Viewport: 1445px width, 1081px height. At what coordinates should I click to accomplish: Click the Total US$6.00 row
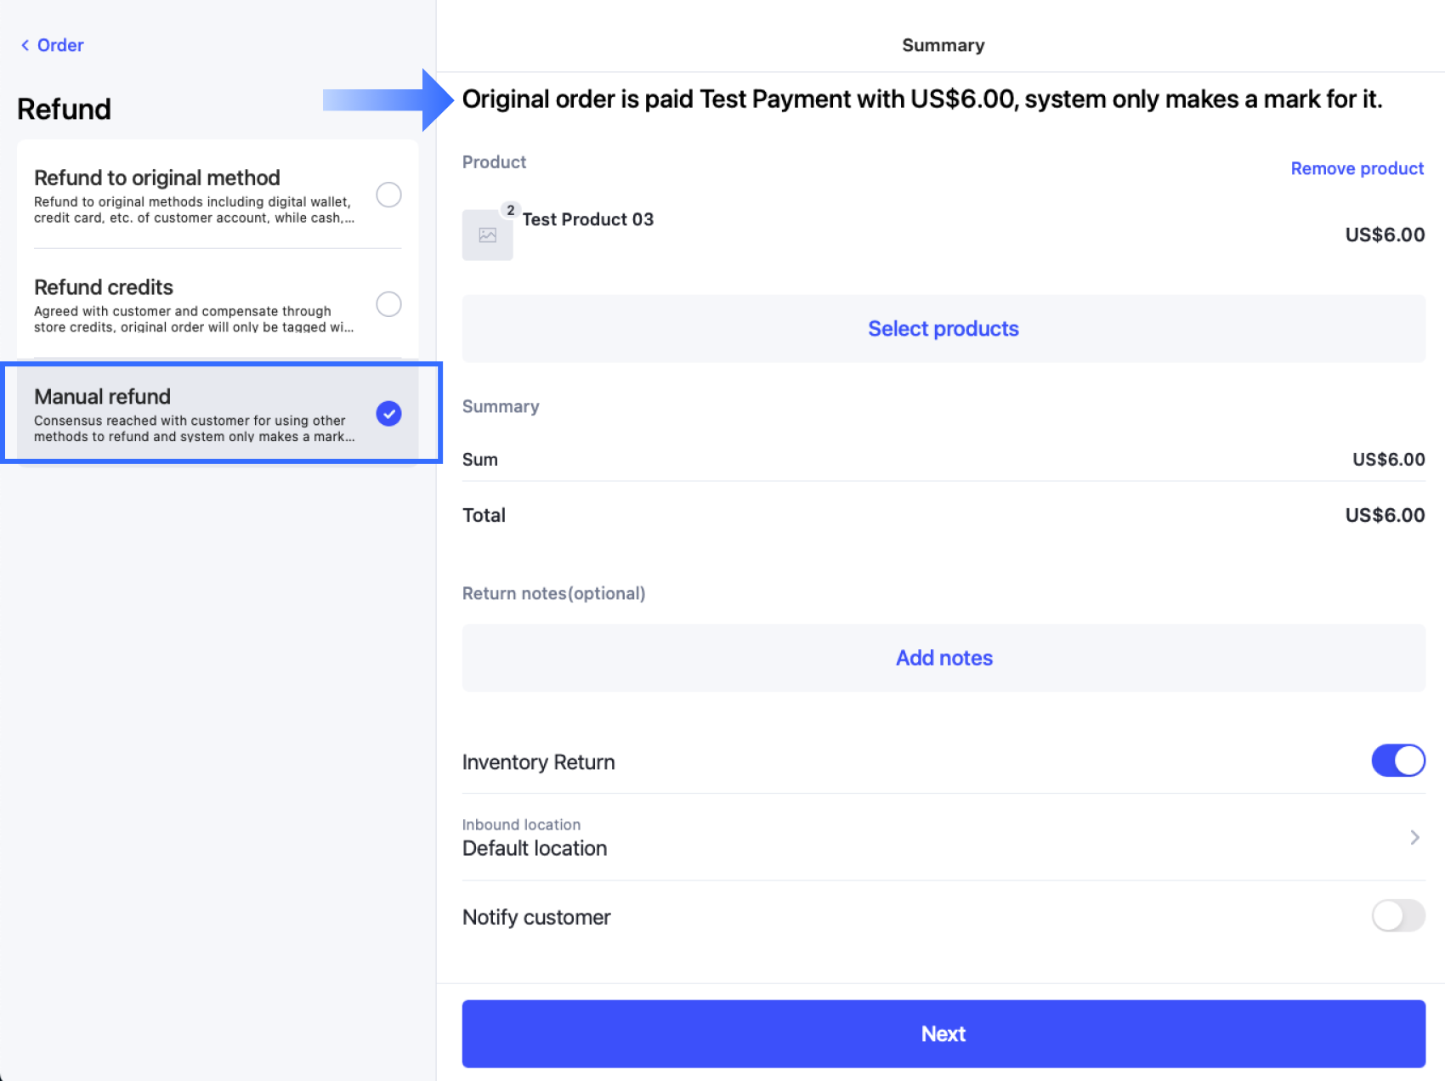click(943, 515)
